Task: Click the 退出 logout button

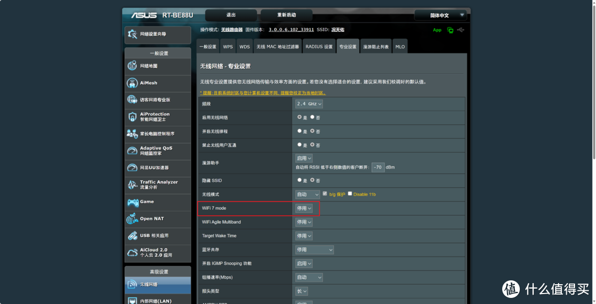Action: pyautogui.click(x=231, y=15)
